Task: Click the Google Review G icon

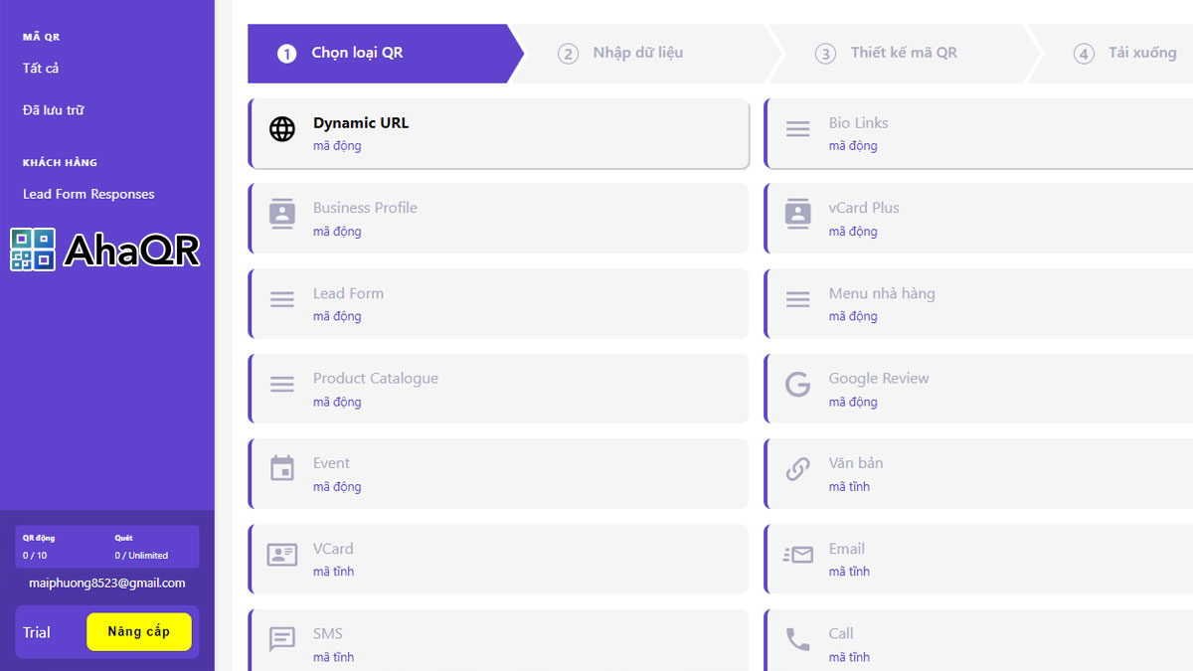Action: (797, 384)
